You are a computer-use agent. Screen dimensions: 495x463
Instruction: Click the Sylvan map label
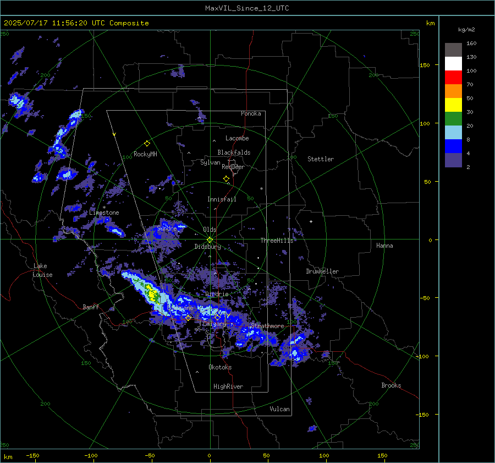click(210, 162)
